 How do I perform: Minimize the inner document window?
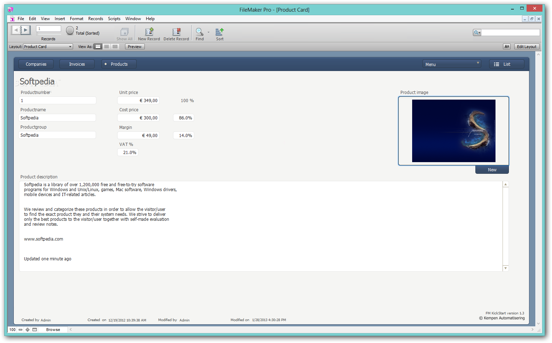click(525, 19)
